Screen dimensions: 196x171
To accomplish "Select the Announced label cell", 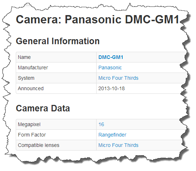I will (x=56, y=88).
